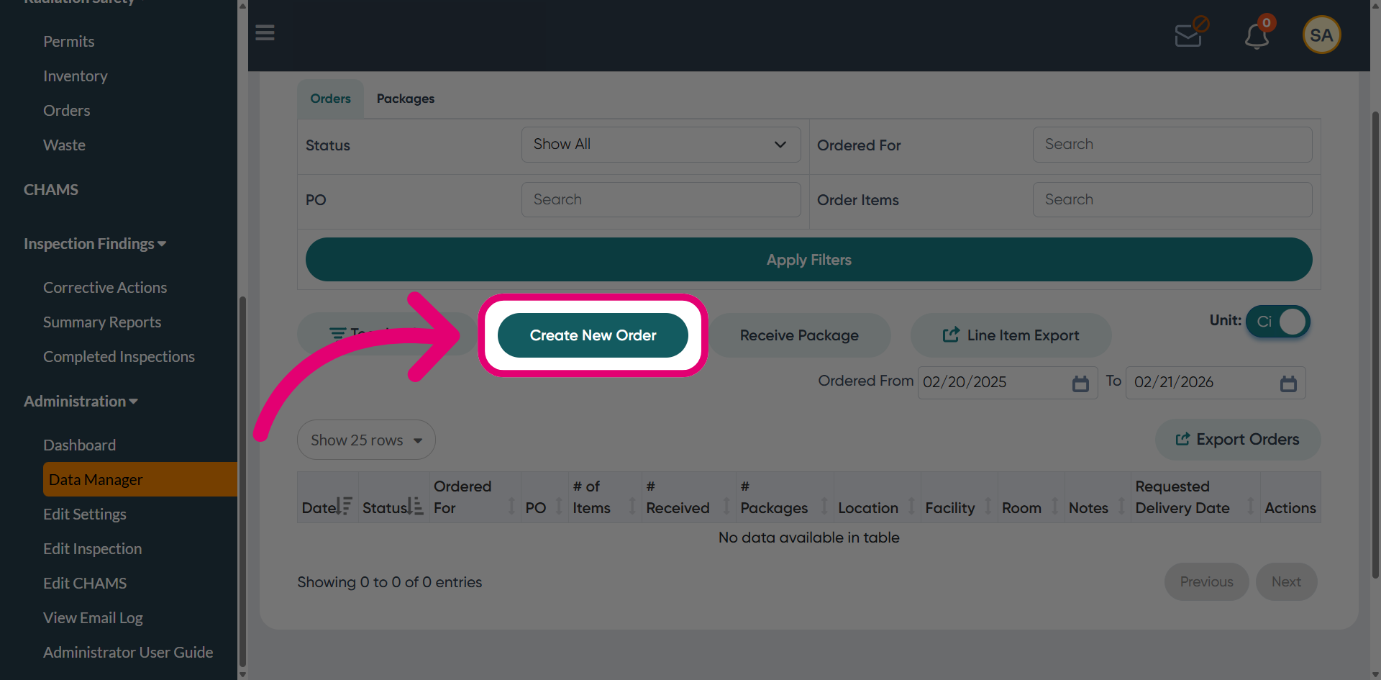Click the page vertical scrollbar
Image resolution: width=1381 pixels, height=680 pixels.
[1375, 345]
